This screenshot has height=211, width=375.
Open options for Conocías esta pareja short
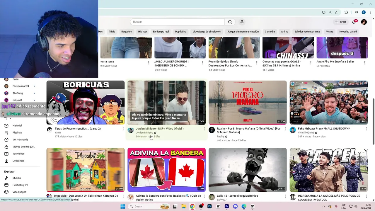coord(311,63)
